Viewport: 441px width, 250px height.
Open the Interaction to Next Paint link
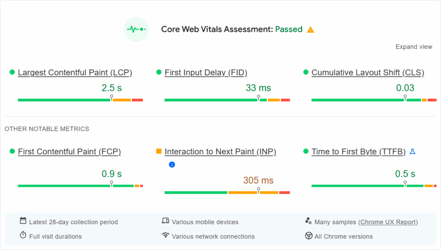pos(220,151)
